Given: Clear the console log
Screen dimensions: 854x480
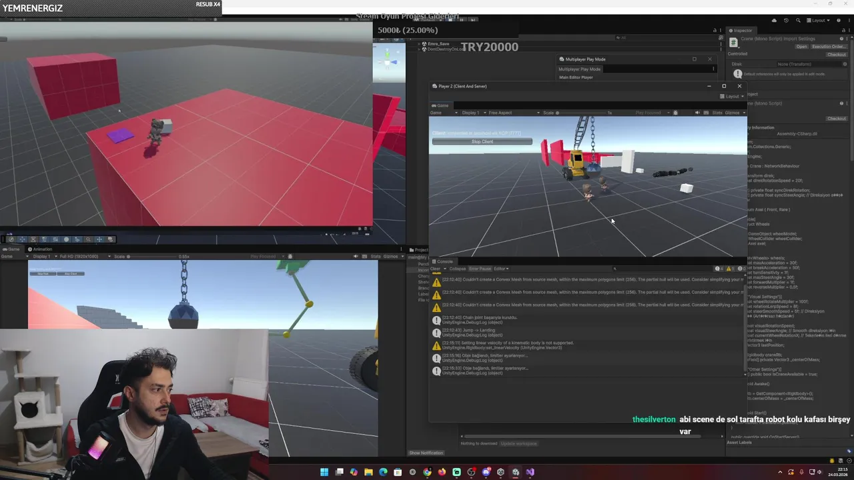Looking at the screenshot, I should (435, 269).
